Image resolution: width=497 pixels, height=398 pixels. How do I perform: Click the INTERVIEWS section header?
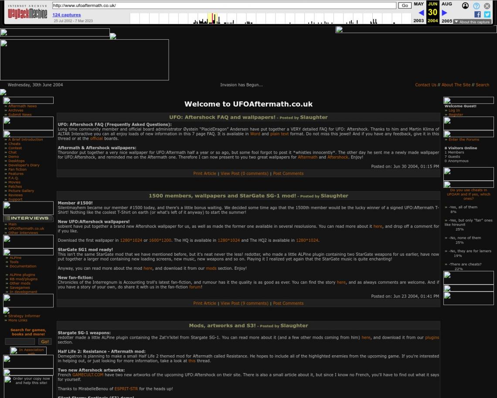28,218
